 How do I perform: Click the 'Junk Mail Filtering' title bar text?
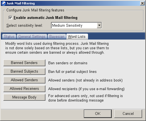click(21, 3)
